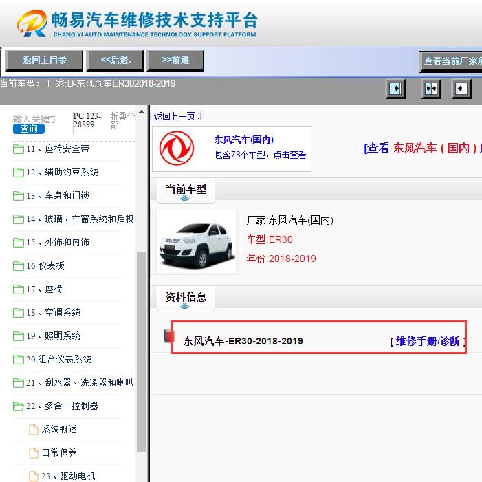Open 日常保养 document
This screenshot has height=482, width=482.
(59, 452)
